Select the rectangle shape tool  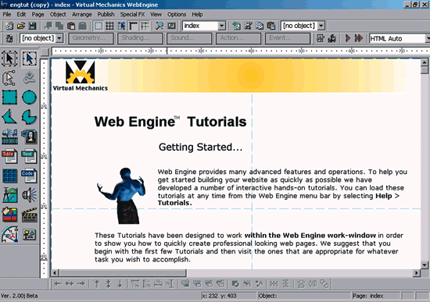(x=9, y=98)
